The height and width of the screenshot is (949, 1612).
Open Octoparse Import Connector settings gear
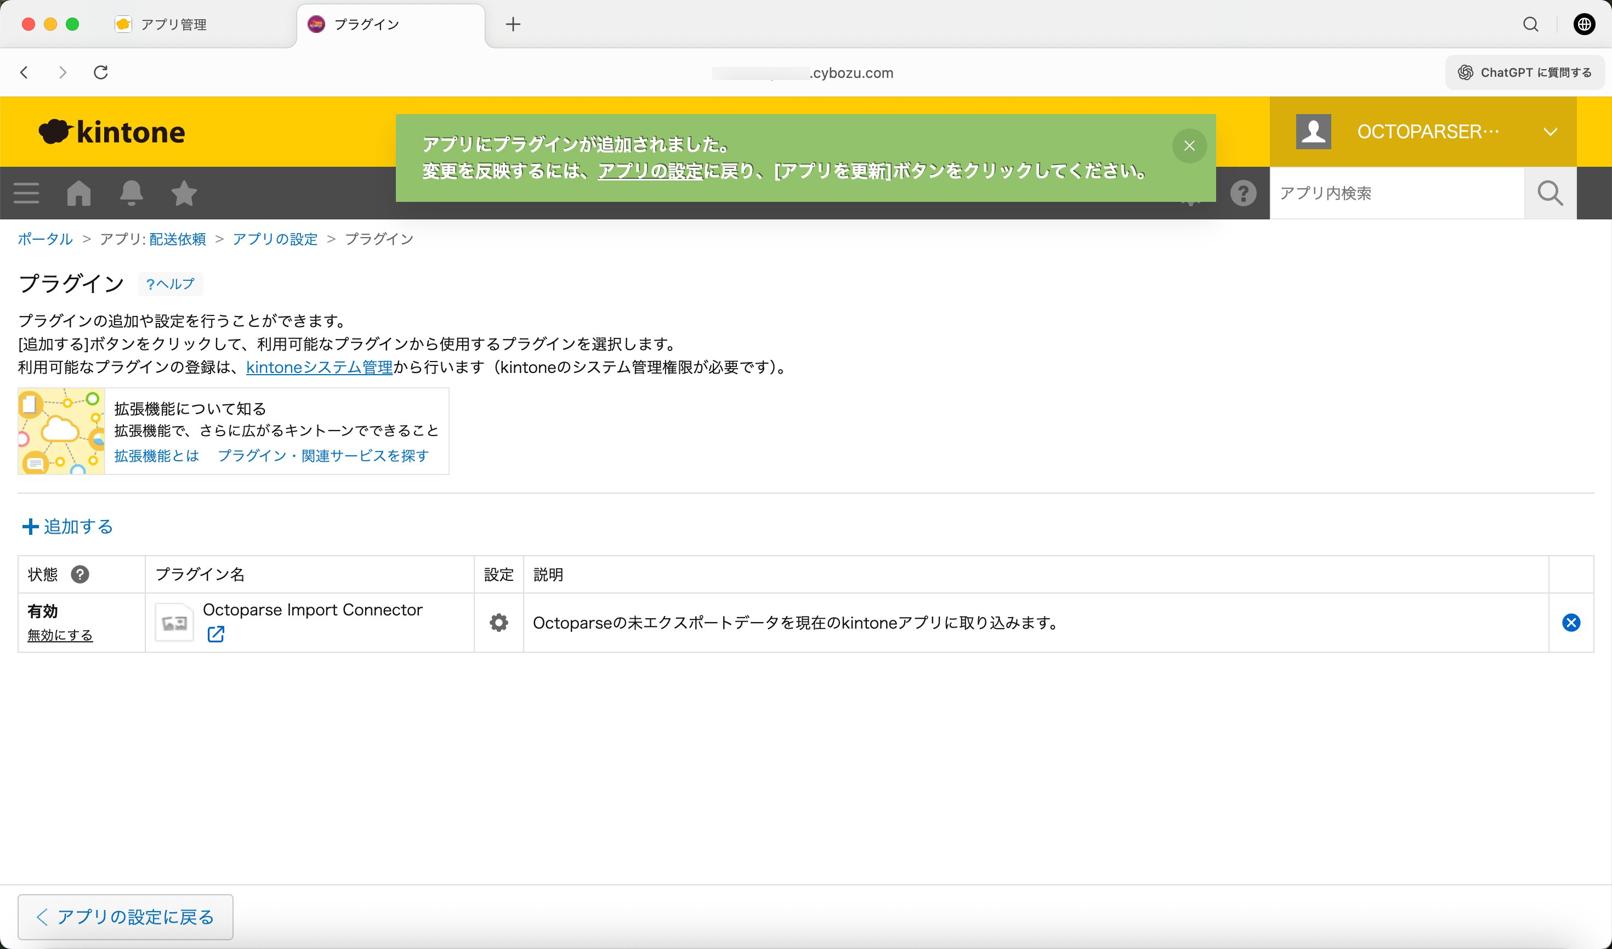pyautogui.click(x=498, y=622)
